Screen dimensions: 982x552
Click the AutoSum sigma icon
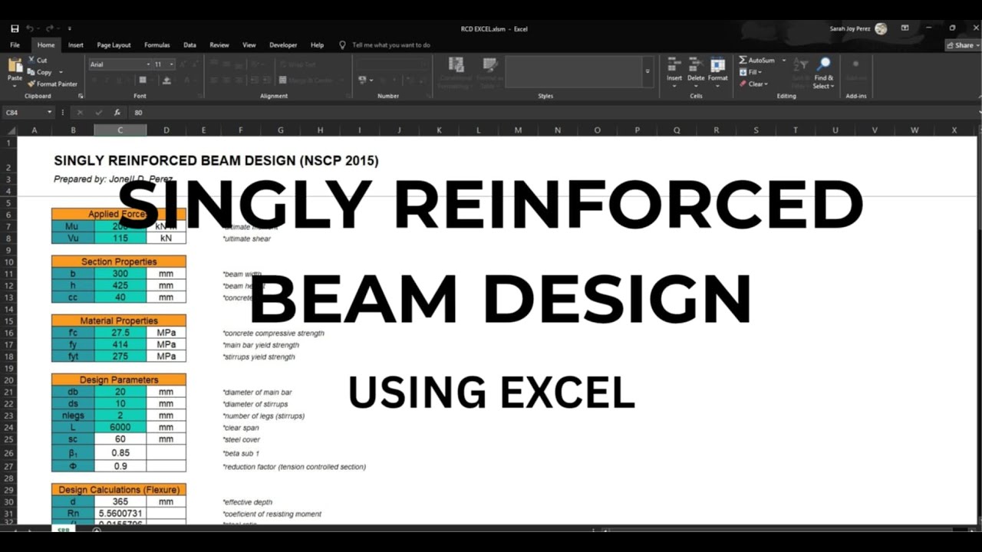(743, 60)
